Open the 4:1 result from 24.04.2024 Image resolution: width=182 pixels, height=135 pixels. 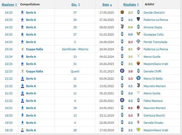point(130,49)
